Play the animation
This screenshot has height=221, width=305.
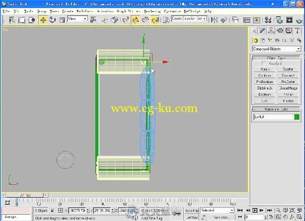pos(255,210)
